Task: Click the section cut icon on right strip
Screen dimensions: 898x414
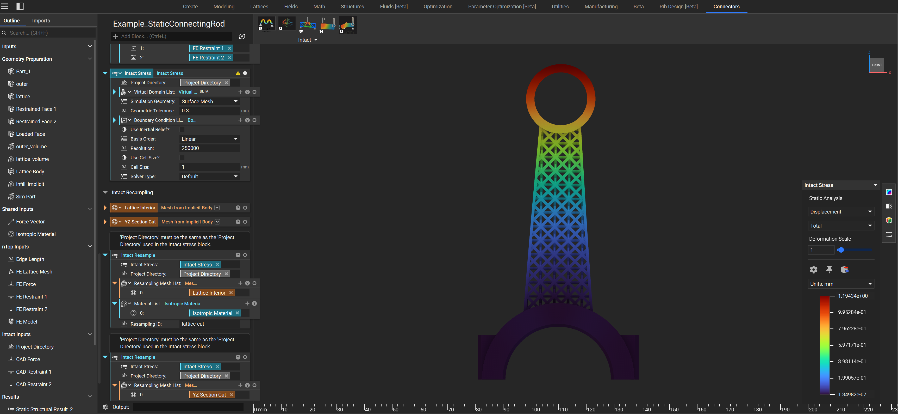Action: [889, 206]
